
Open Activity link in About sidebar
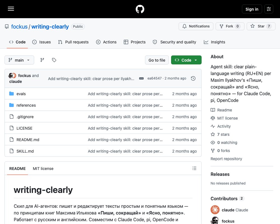click(221, 126)
